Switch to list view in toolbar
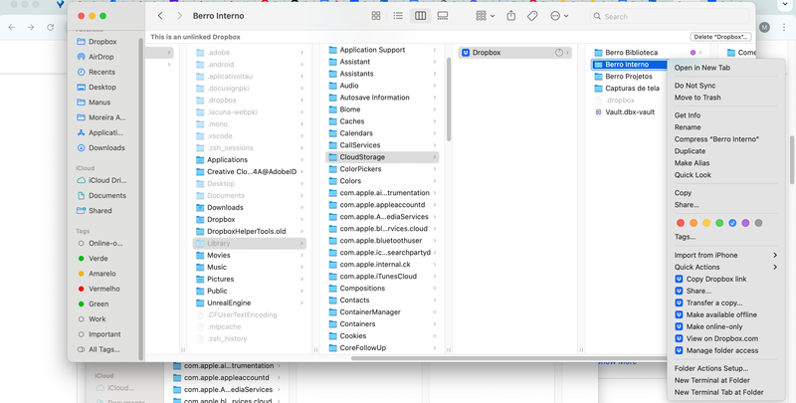 398,16
